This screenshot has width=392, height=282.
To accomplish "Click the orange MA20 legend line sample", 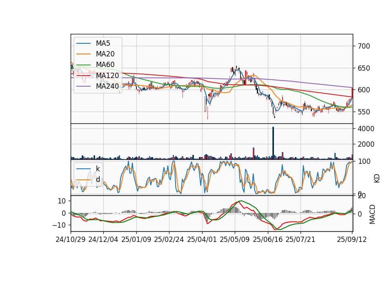I will click(83, 54).
